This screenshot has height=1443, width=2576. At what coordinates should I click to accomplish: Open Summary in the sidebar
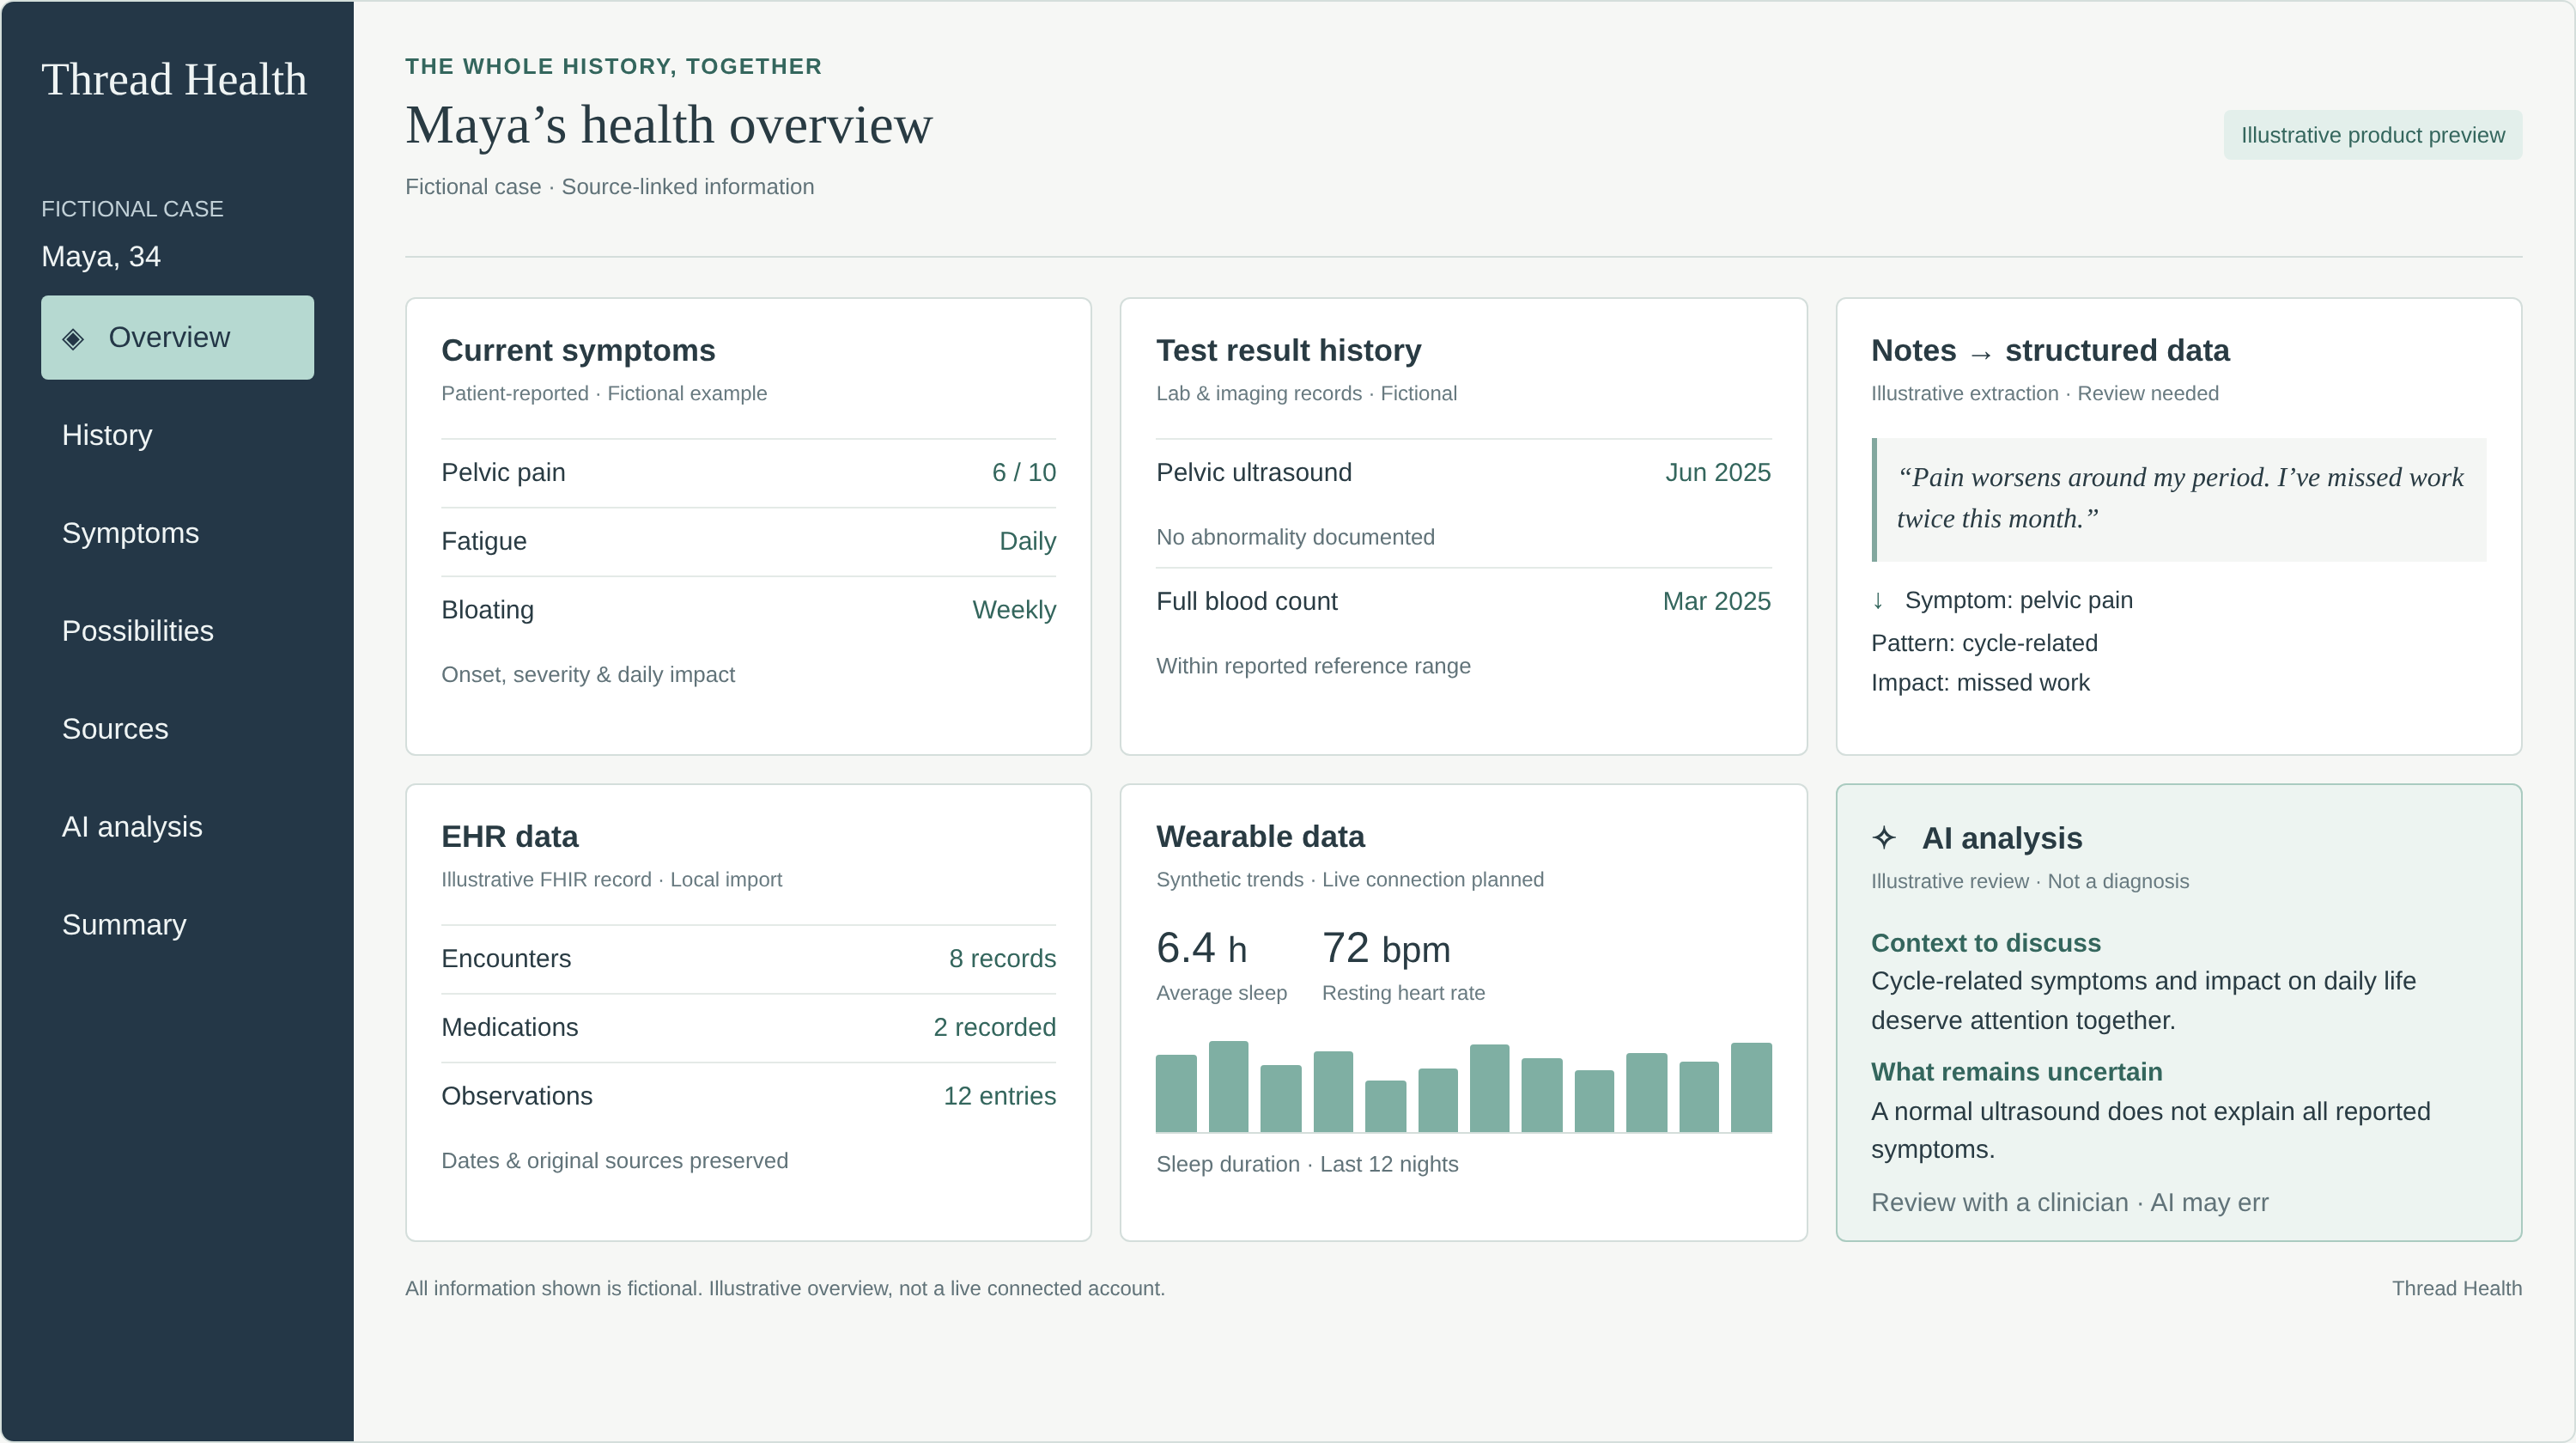177,925
